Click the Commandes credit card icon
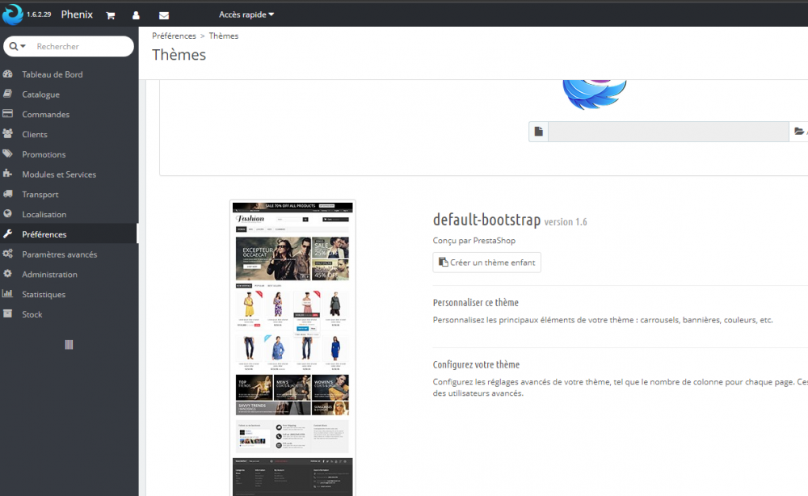Screen dimensions: 808x496 pyautogui.click(x=7, y=113)
